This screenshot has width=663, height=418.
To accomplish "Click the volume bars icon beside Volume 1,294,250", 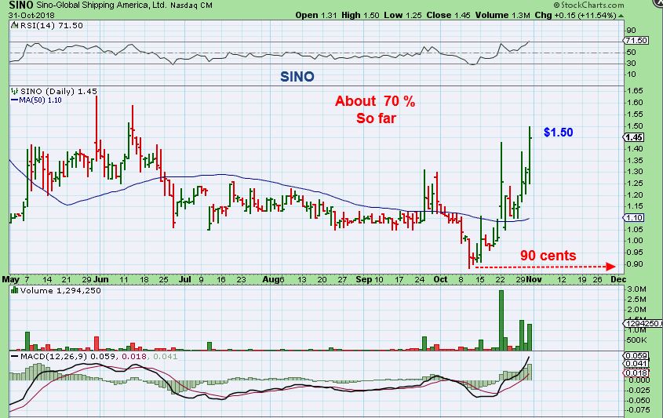I will click(15, 290).
